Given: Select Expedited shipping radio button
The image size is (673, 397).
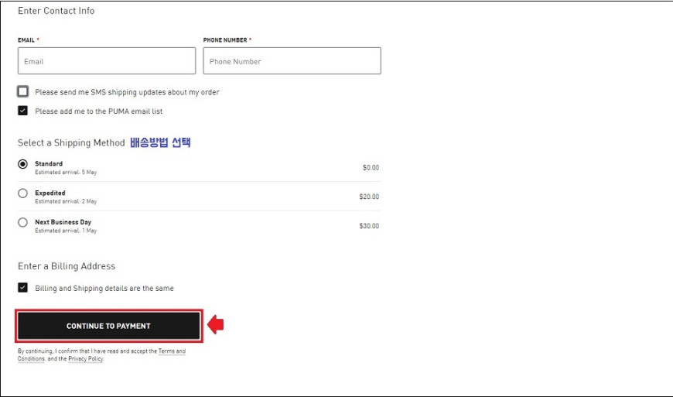Looking at the screenshot, I should click(x=22, y=193).
